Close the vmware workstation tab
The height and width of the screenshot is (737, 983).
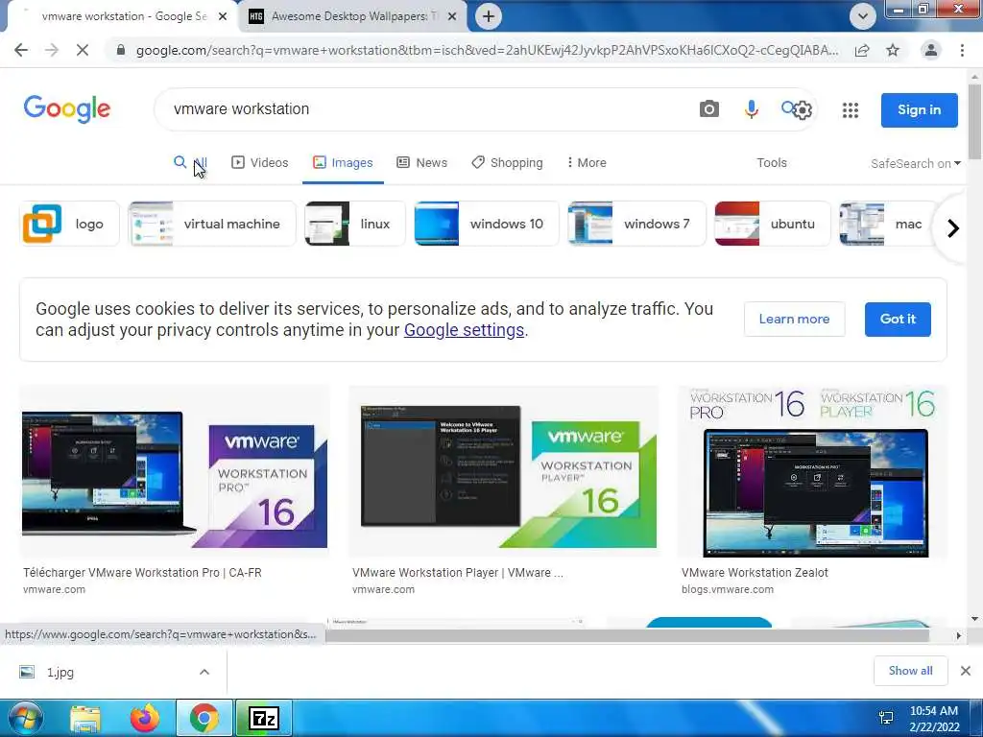click(x=223, y=17)
